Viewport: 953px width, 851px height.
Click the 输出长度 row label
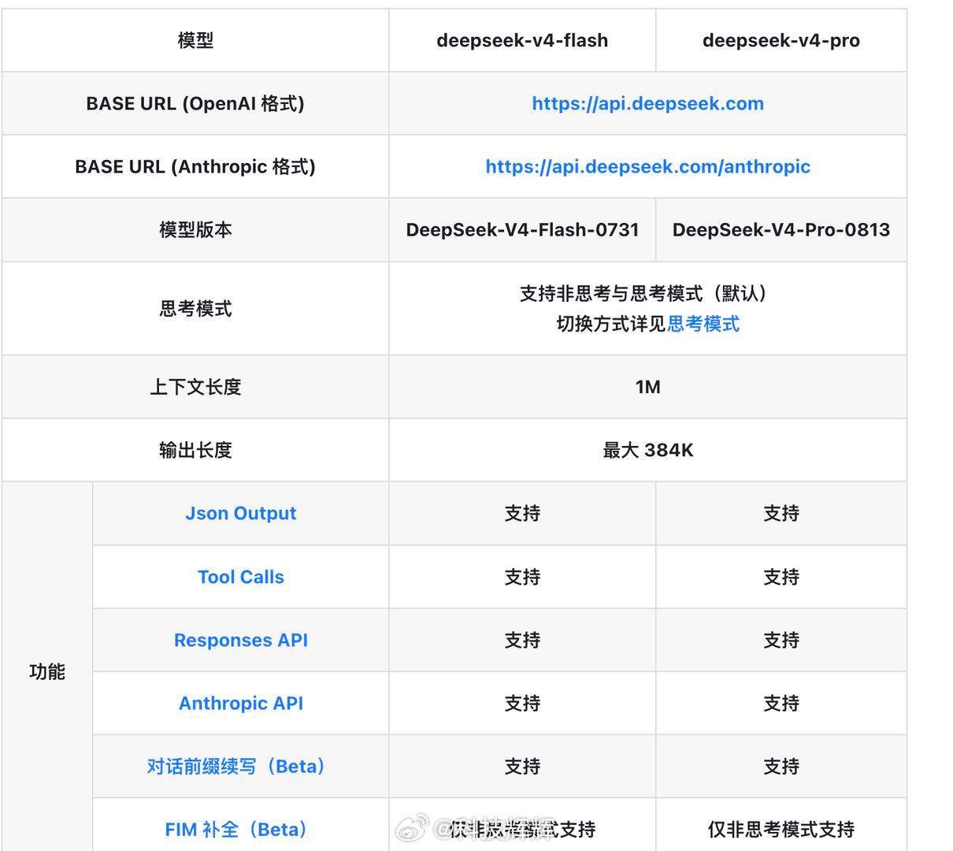click(x=195, y=450)
